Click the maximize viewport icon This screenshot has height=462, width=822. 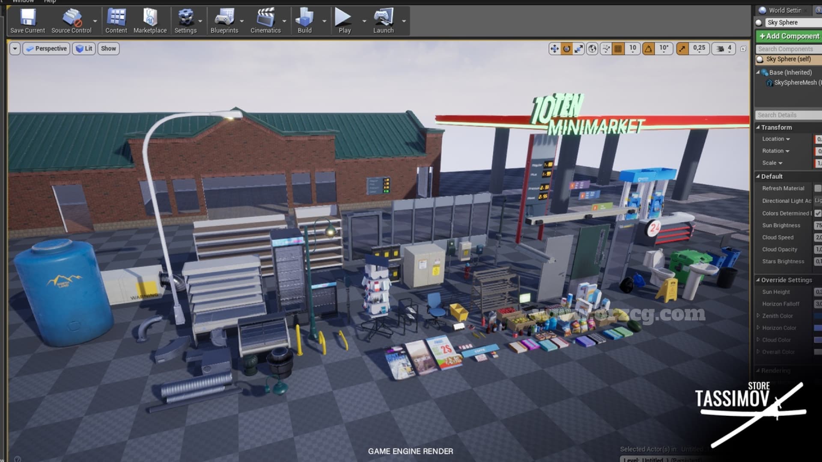click(743, 49)
